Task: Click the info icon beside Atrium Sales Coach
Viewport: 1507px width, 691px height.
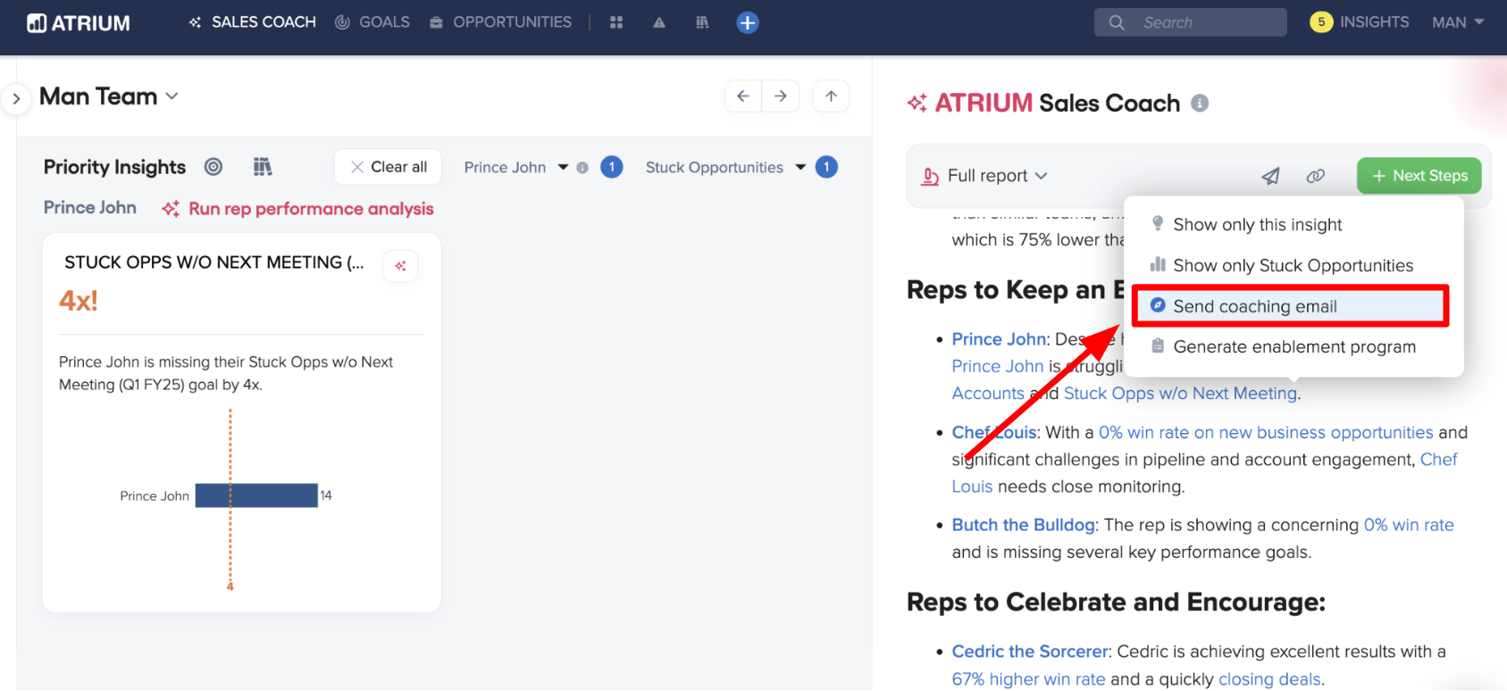Action: pos(1200,104)
